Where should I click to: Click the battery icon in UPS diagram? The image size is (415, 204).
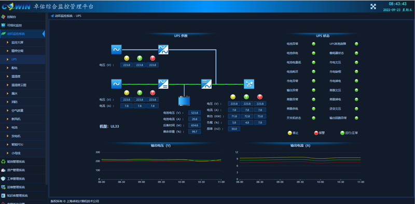click(x=184, y=101)
